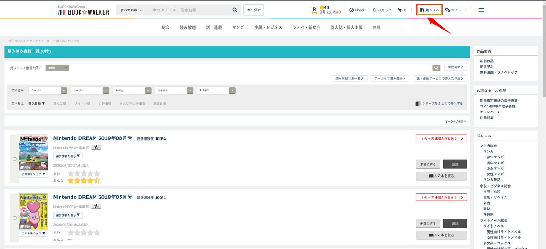Open the Nintendo DREAM 2018年05月号 title link
Screen dimensions: 546x249
click(93, 197)
